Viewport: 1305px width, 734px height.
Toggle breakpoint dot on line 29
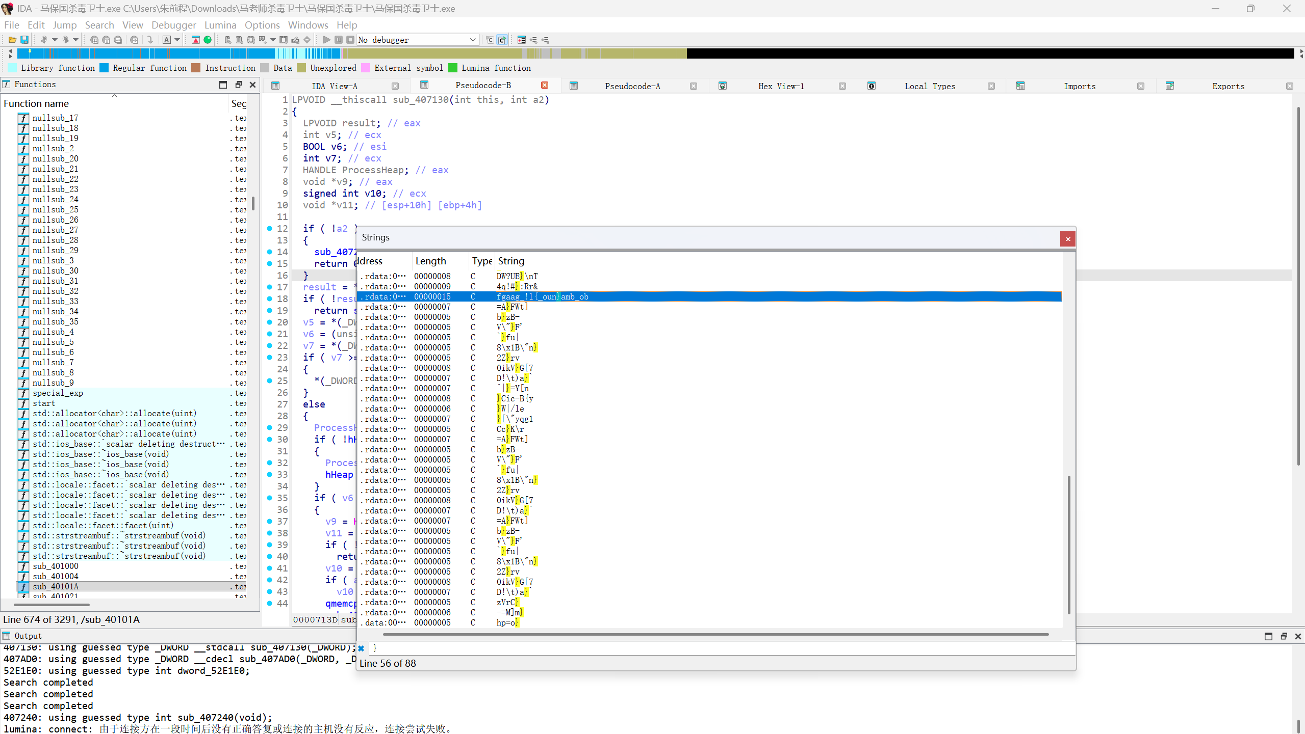[x=270, y=428]
